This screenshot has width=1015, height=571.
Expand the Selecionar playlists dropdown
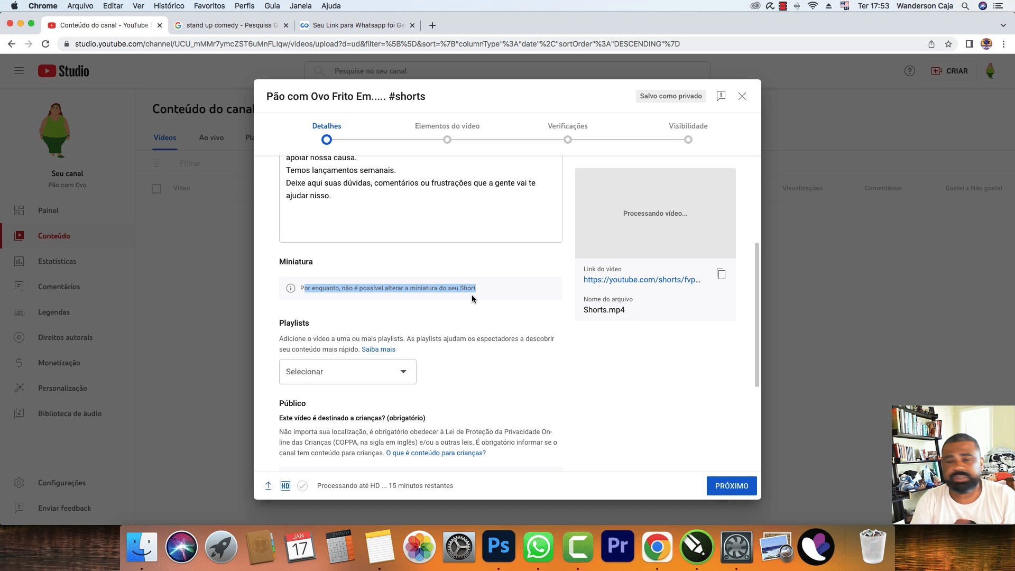347,372
